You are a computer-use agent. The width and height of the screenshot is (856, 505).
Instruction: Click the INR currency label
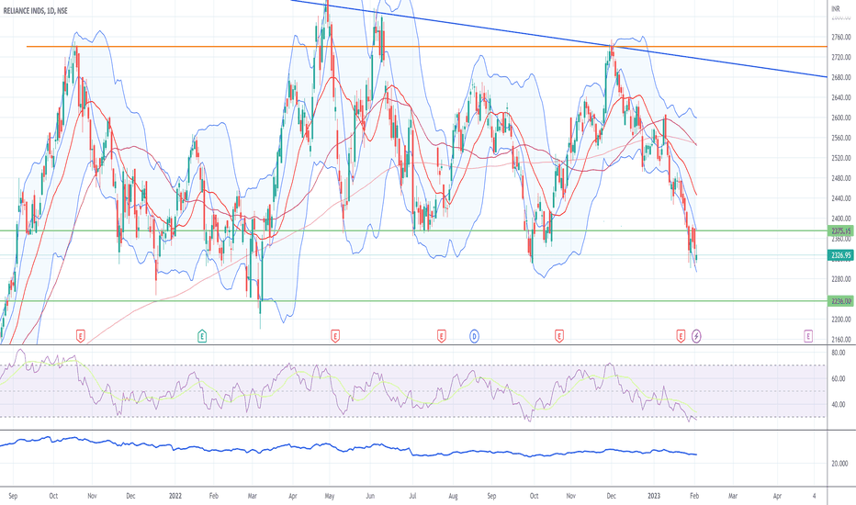tap(836, 9)
